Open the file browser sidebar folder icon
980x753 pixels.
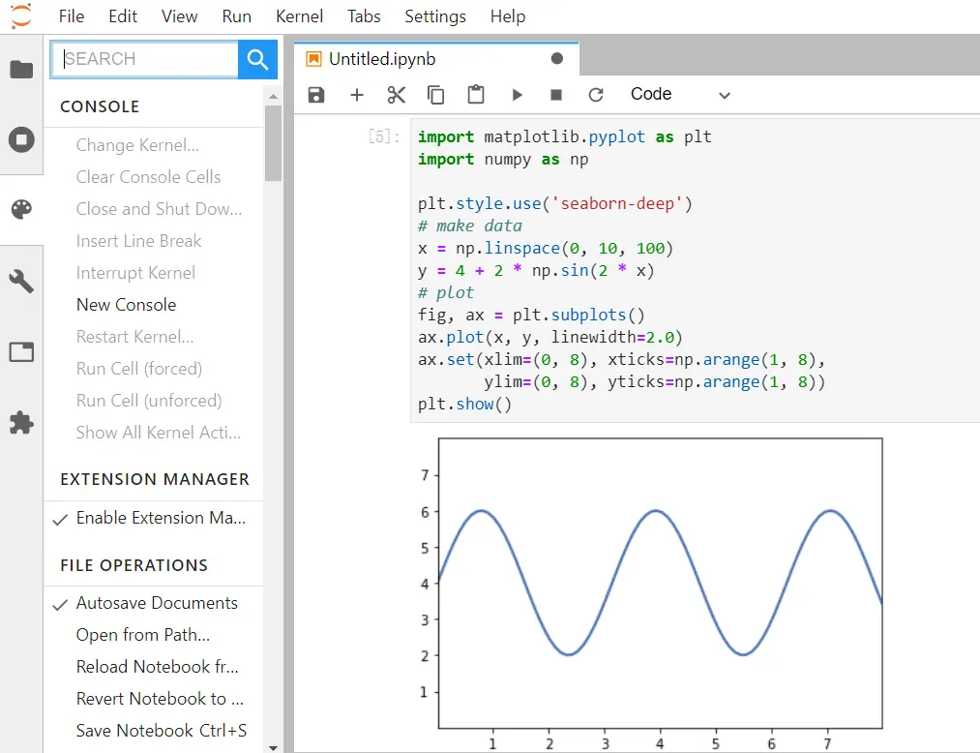(x=21, y=70)
